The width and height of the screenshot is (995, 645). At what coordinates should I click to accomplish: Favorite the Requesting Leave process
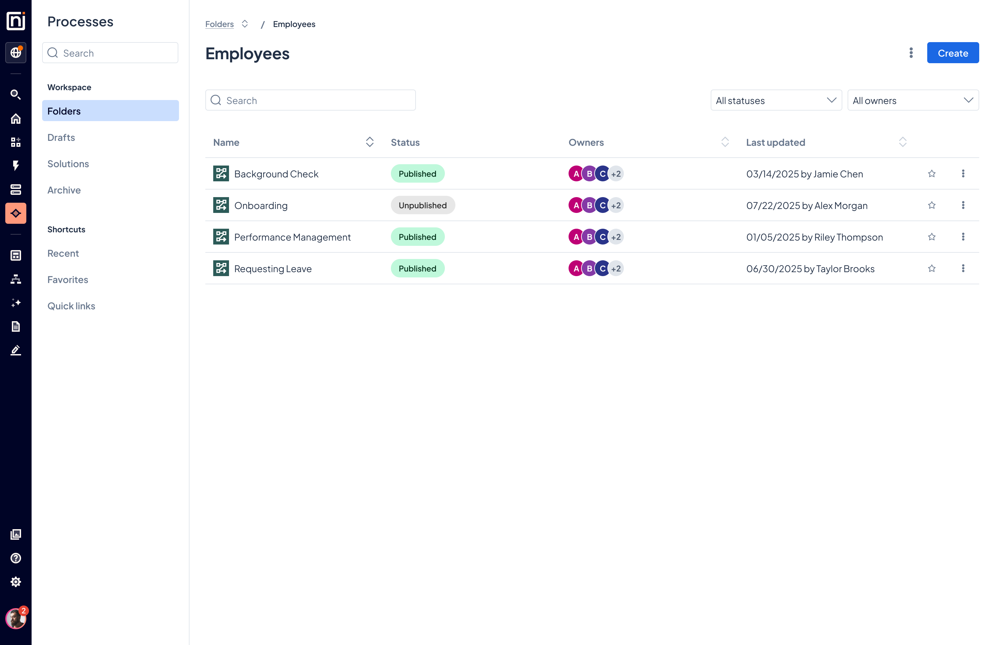[931, 269]
